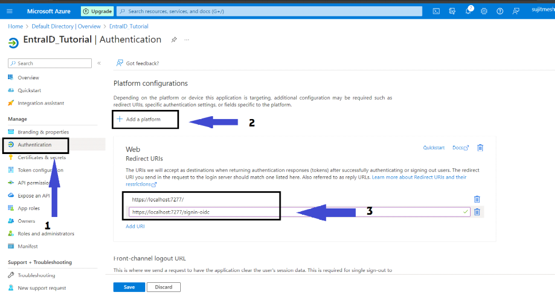555x296 pixels.
Task: Open the notifications bell
Action: 468,11
